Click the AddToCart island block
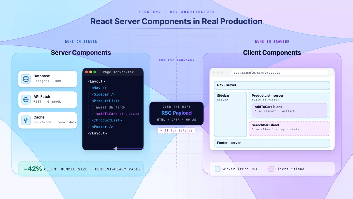Image resolution: width=353 pixels, height=199 pixels. coord(289,110)
